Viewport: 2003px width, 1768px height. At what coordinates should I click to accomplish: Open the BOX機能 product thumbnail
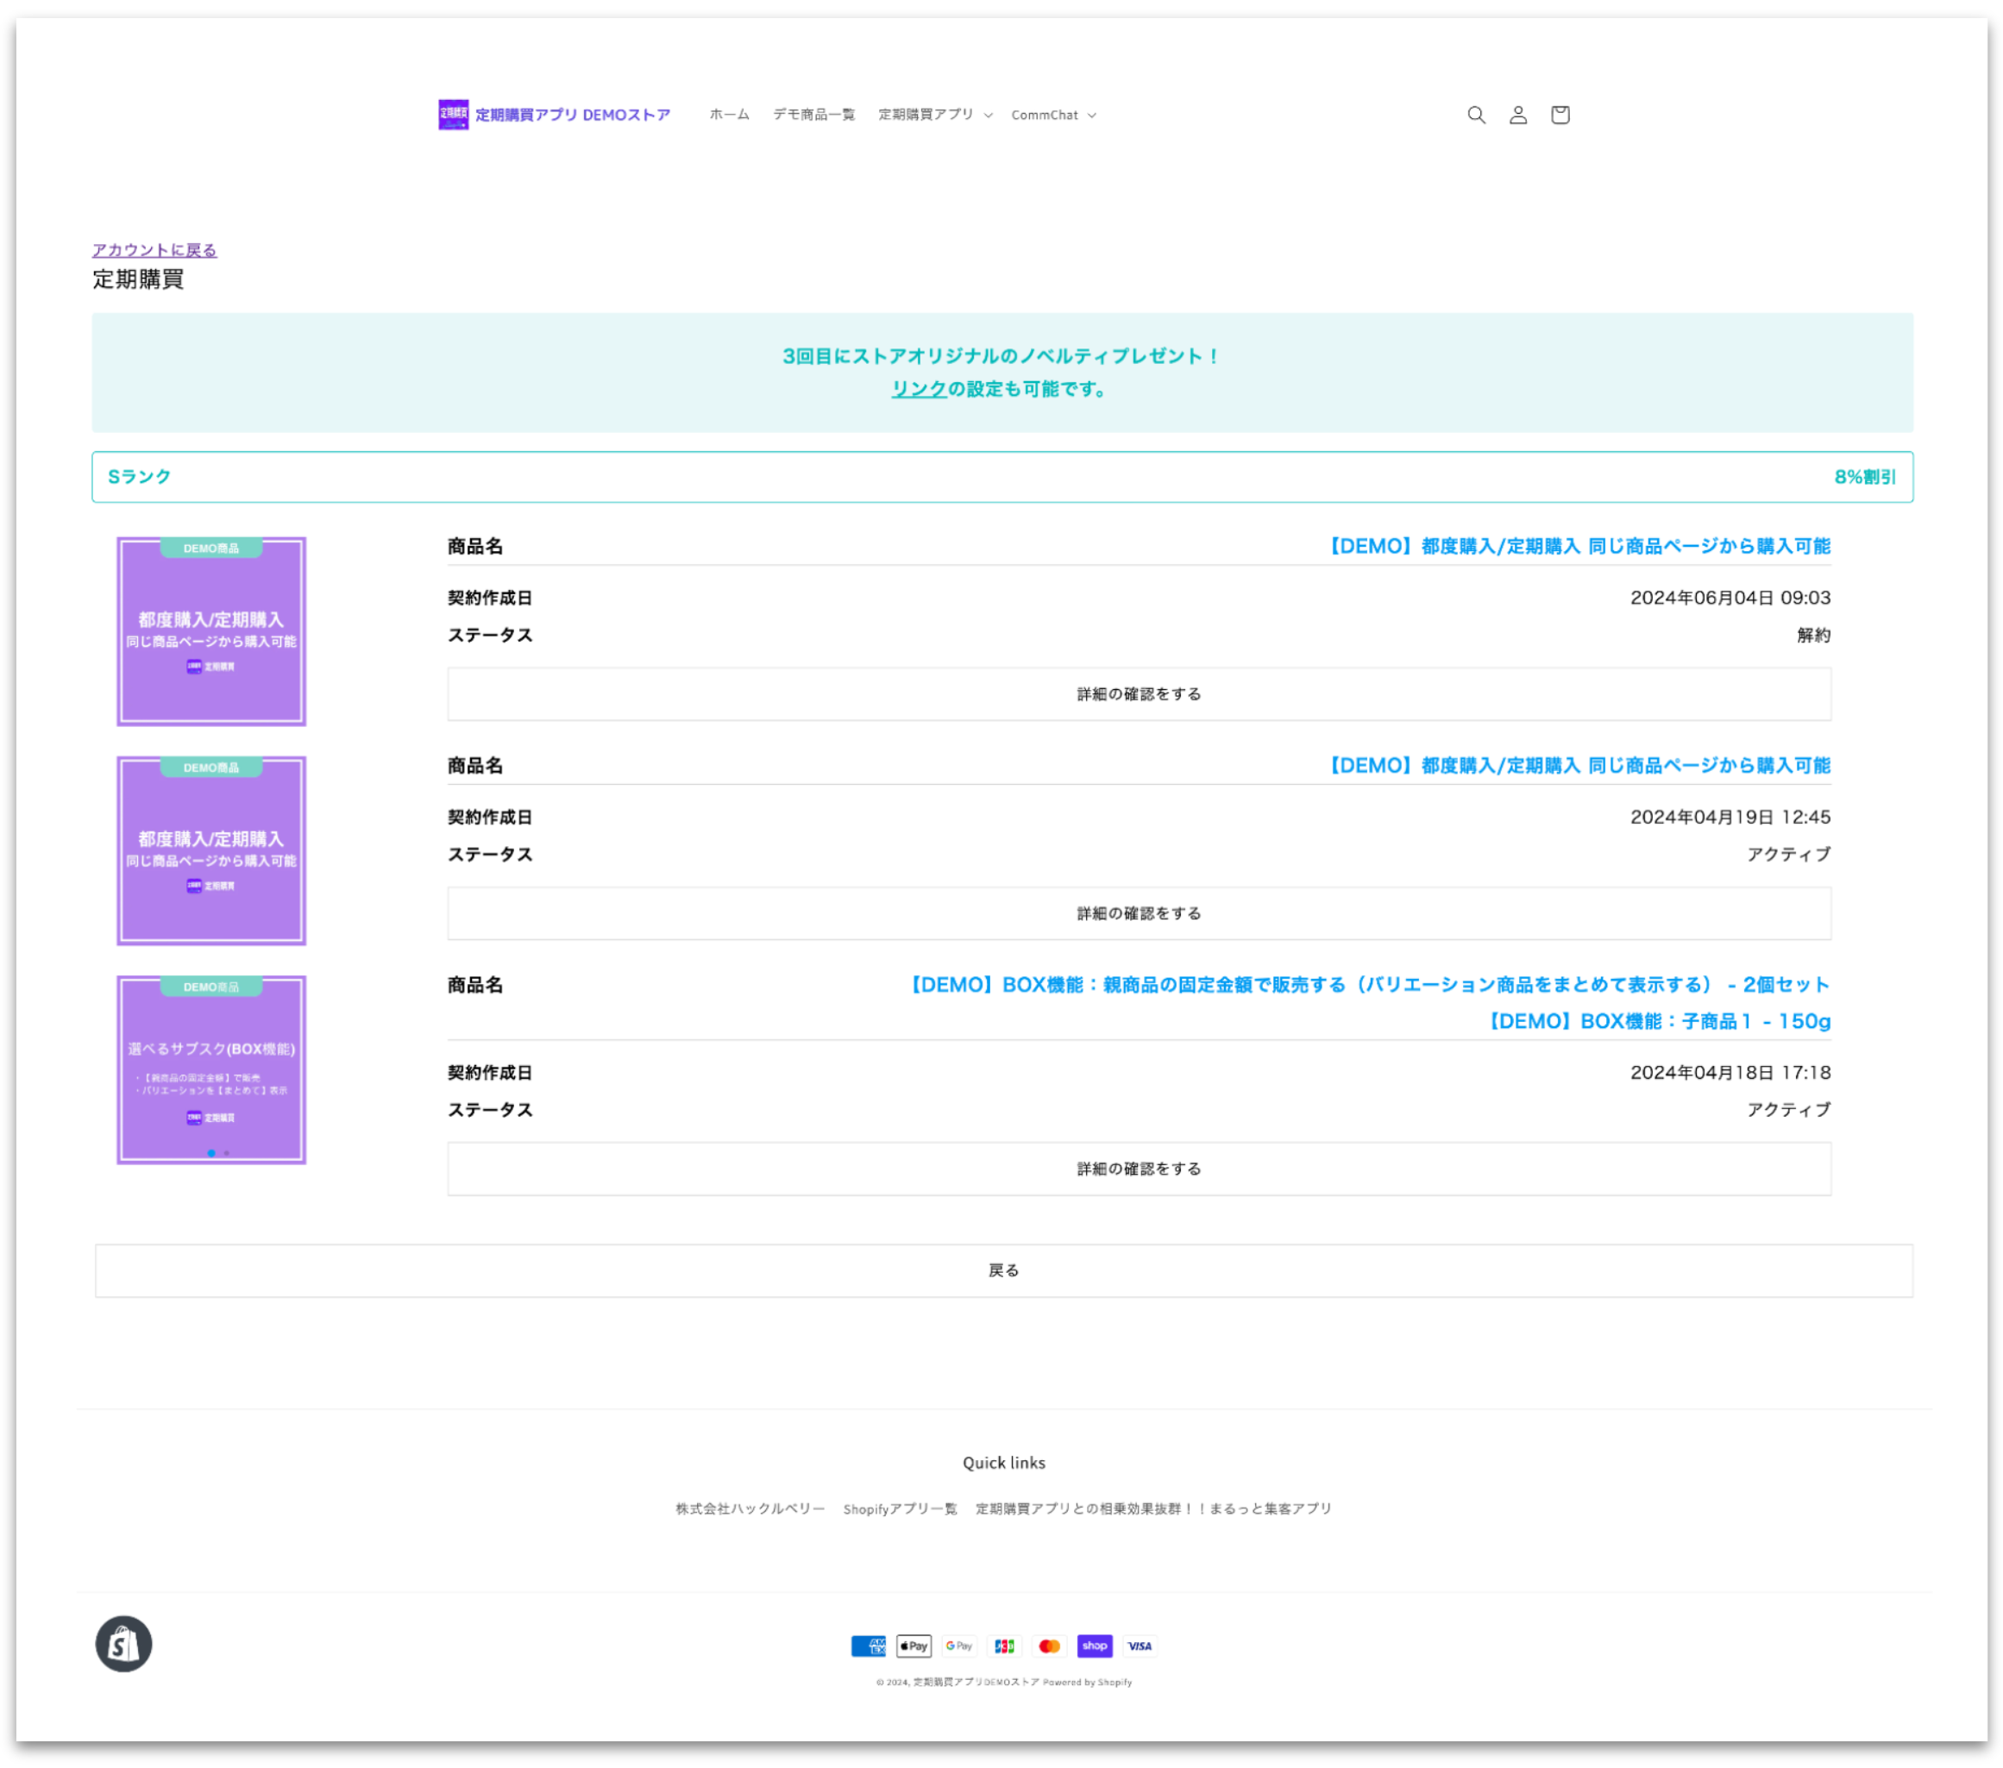coord(211,1069)
